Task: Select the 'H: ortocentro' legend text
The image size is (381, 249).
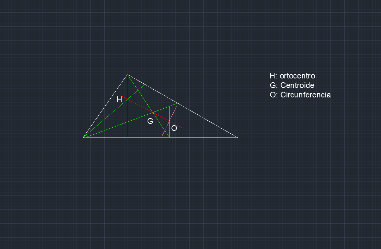Action: pyautogui.click(x=292, y=76)
